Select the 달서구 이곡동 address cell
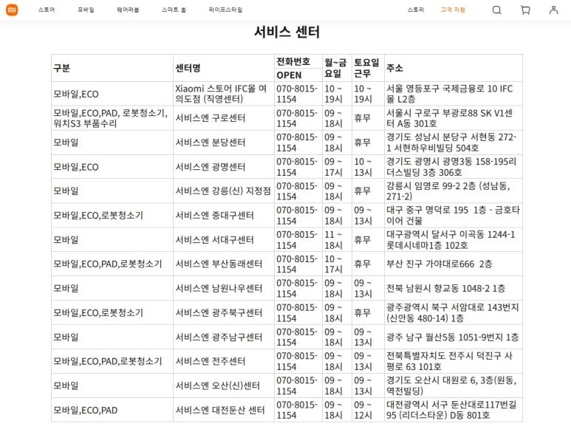The image size is (571, 435). pos(454,240)
